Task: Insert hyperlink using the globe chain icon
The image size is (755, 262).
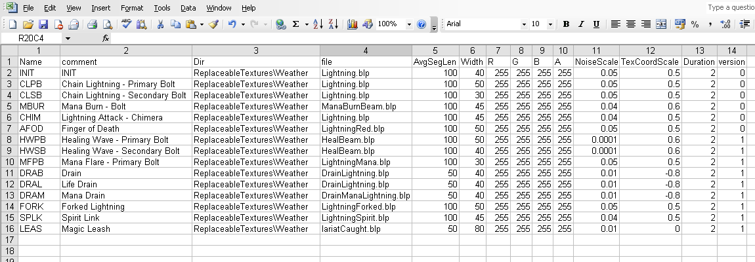Action: 281,24
